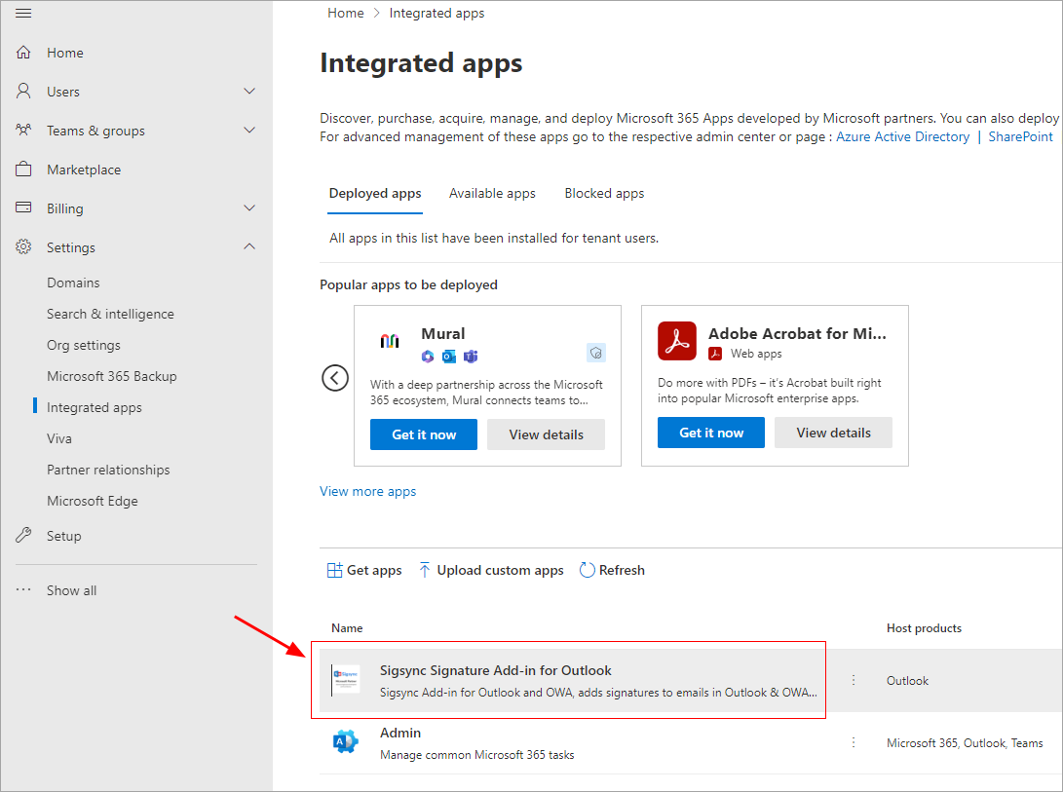Select the Org settings sidebar item
The image size is (1063, 792).
point(84,345)
